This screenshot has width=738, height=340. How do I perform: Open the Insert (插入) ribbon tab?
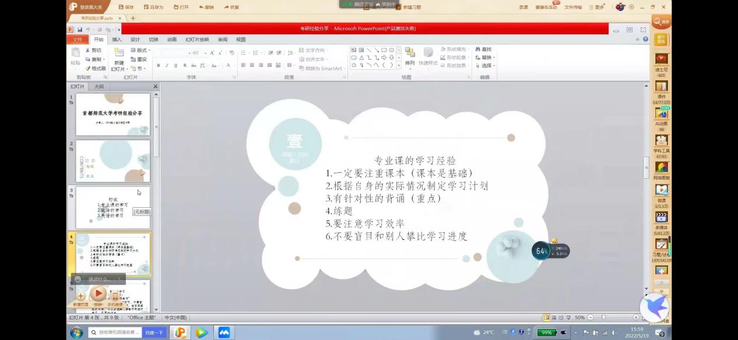click(117, 40)
